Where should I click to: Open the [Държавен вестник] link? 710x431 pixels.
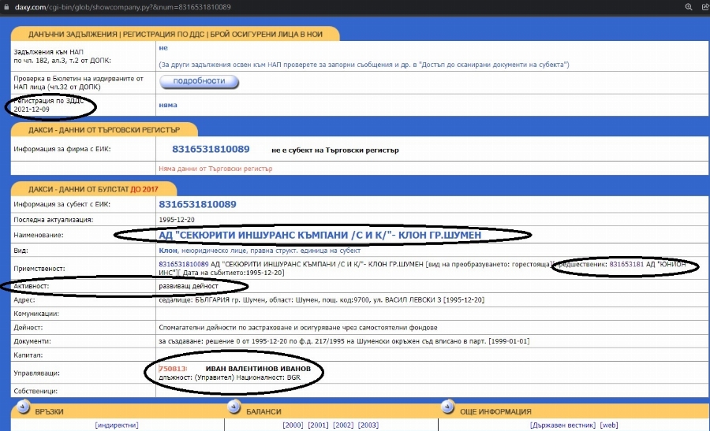(564, 425)
